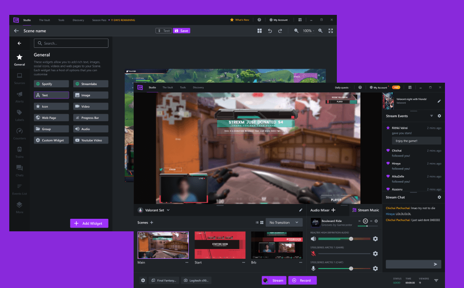The width and height of the screenshot is (464, 288).
Task: Open Tools tab in front window
Action: (x=183, y=87)
